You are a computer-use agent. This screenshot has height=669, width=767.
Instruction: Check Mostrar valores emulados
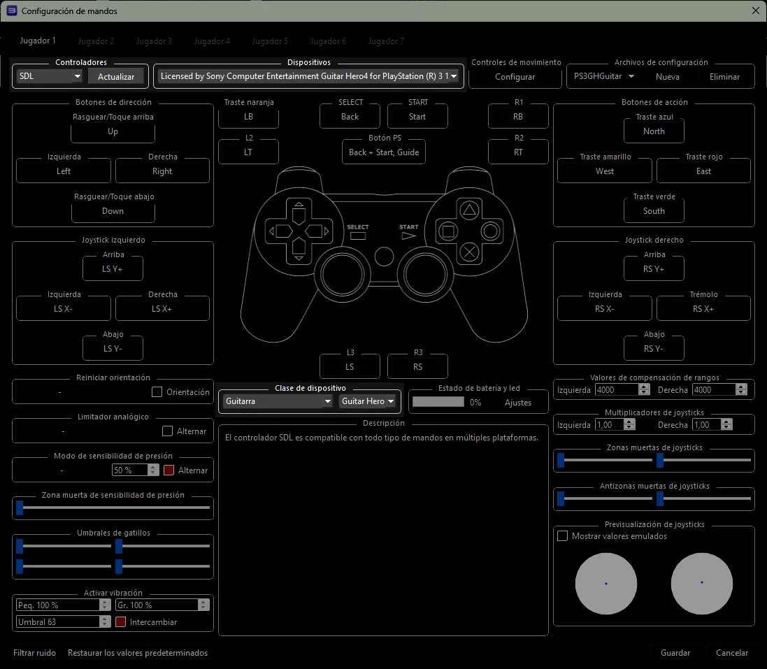pos(563,536)
